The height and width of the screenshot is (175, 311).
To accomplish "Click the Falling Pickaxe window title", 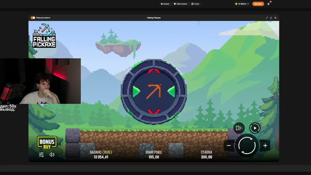I will tap(154, 17).
